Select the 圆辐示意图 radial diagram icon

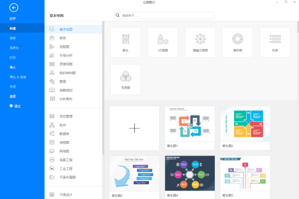[200, 39]
